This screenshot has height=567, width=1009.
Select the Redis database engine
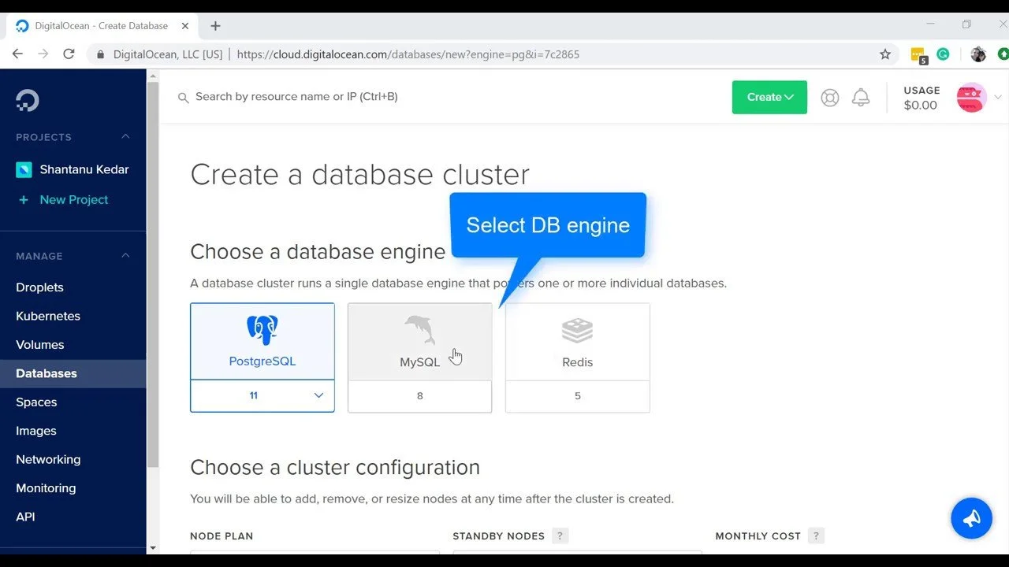point(578,342)
